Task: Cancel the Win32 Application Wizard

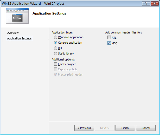Action: (146, 128)
